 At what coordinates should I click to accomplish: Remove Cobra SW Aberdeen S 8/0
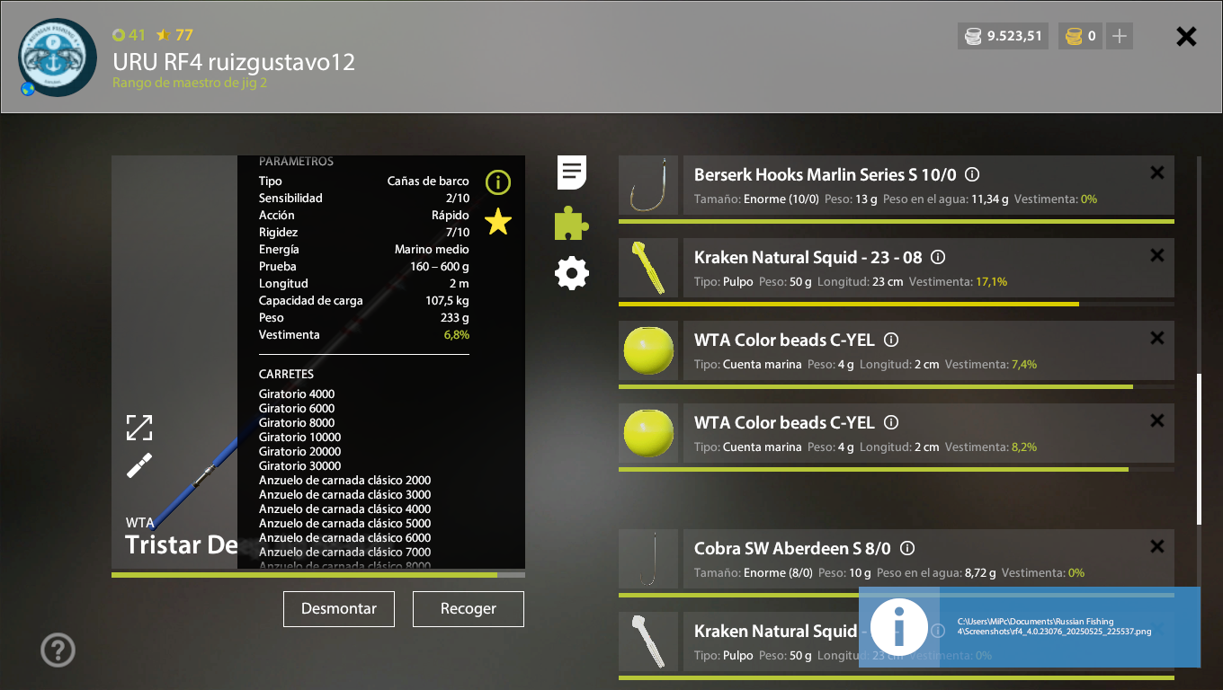pos(1157,546)
